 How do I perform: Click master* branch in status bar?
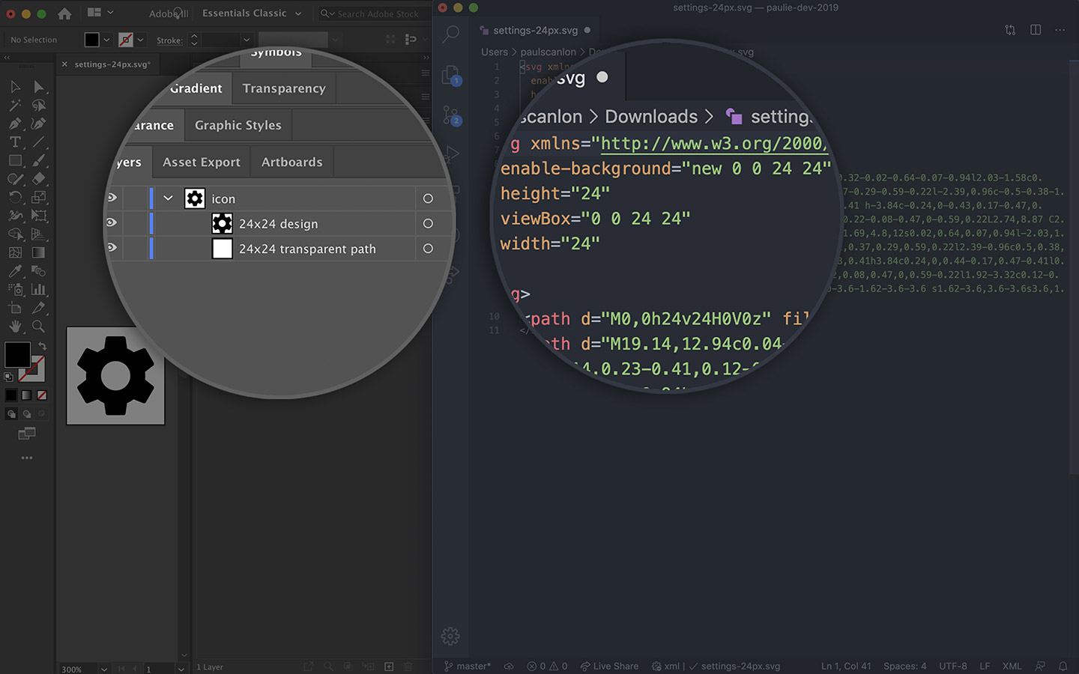coord(468,666)
